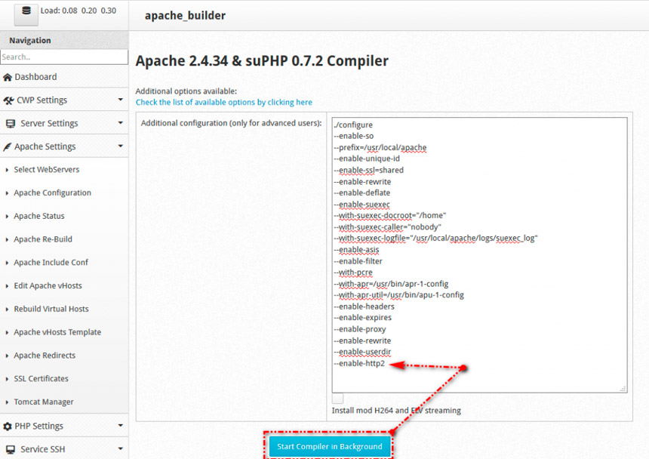Open Apache Status page

pyautogui.click(x=39, y=216)
